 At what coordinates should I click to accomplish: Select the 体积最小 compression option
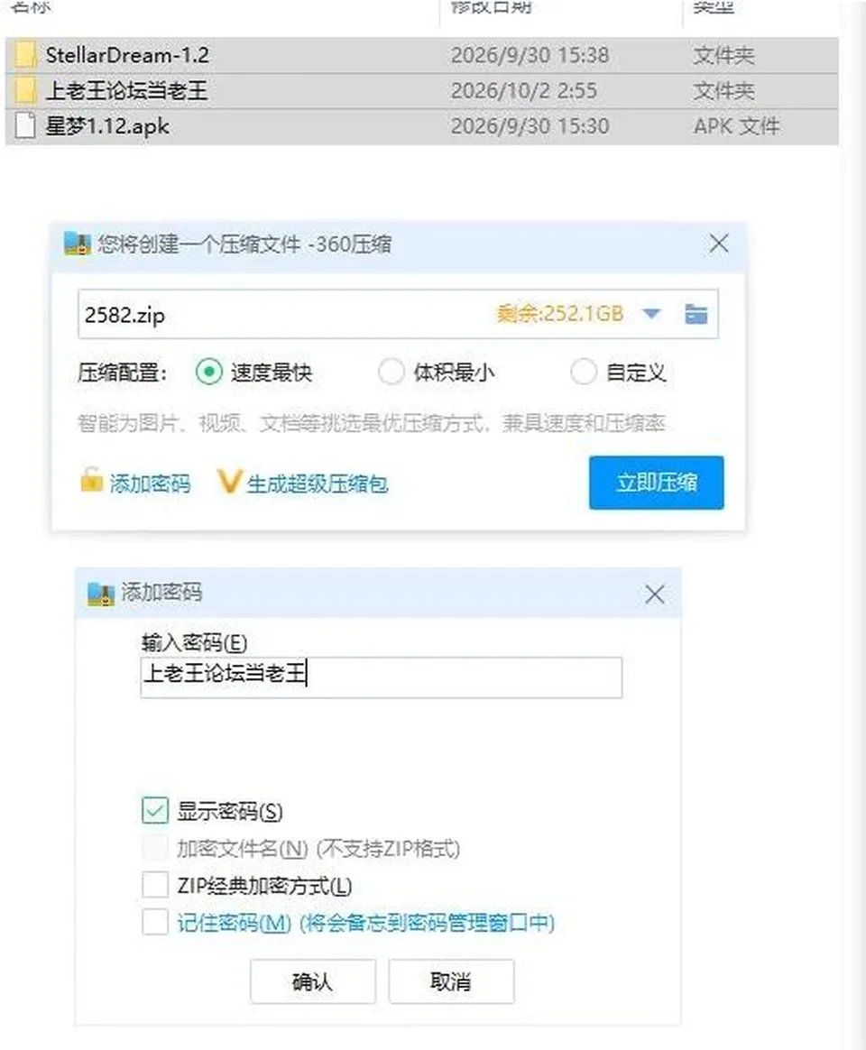click(x=392, y=372)
